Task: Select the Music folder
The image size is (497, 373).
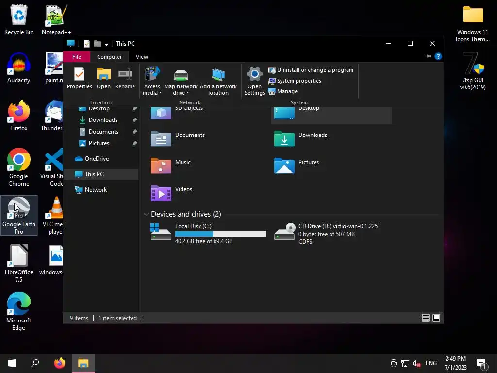Action: click(x=171, y=166)
